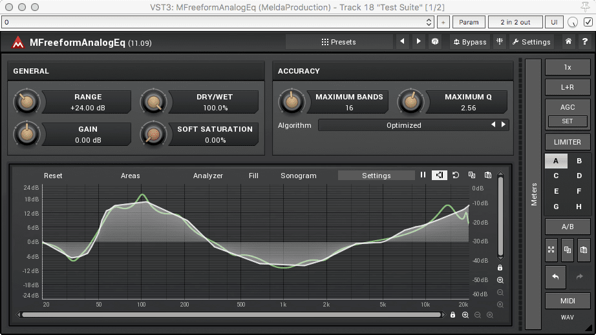Click the A/B comparison button

click(x=567, y=227)
